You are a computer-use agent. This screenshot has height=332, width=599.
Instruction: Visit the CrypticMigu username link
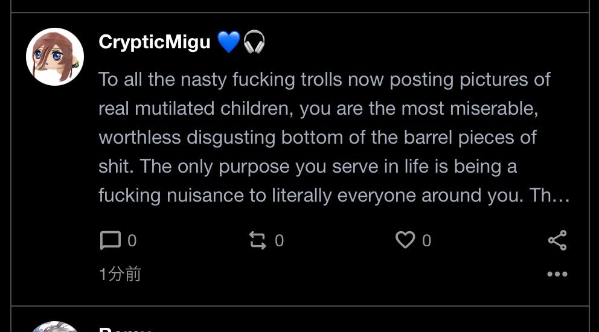pos(155,42)
